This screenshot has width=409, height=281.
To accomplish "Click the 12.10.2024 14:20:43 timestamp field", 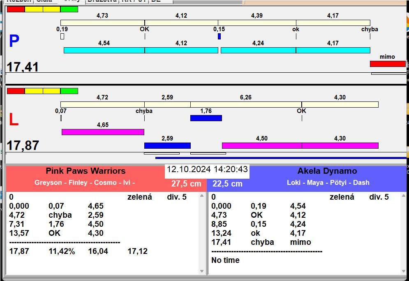I will coord(207,169).
